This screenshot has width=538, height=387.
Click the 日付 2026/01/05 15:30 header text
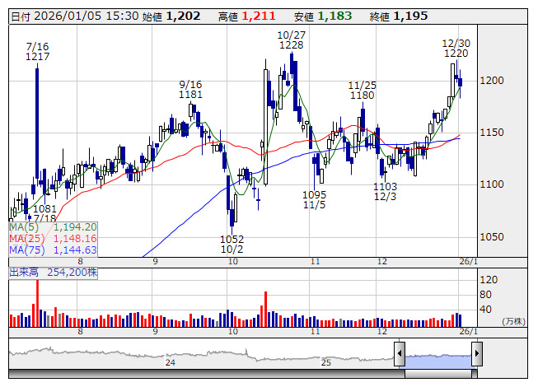tap(75, 16)
